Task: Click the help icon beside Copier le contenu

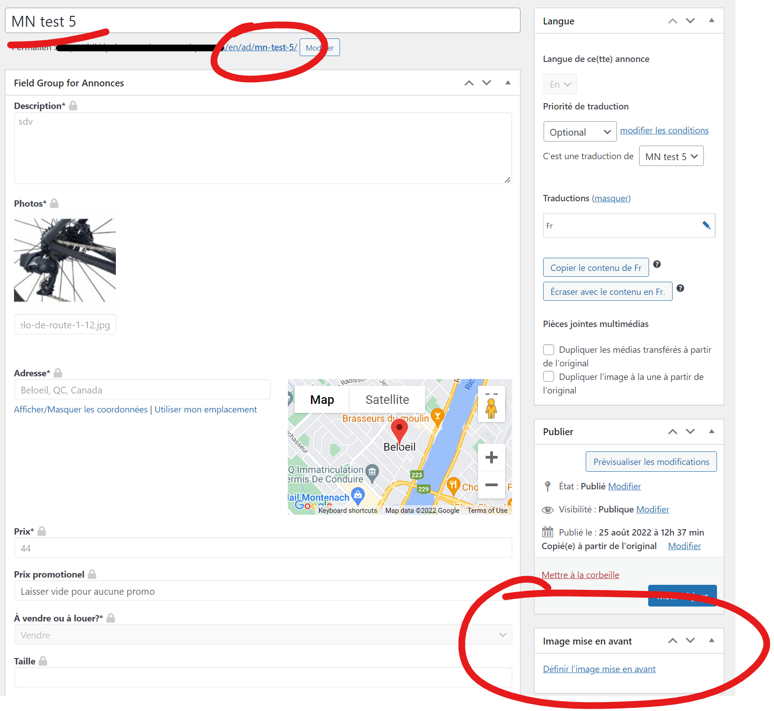Action: [657, 265]
